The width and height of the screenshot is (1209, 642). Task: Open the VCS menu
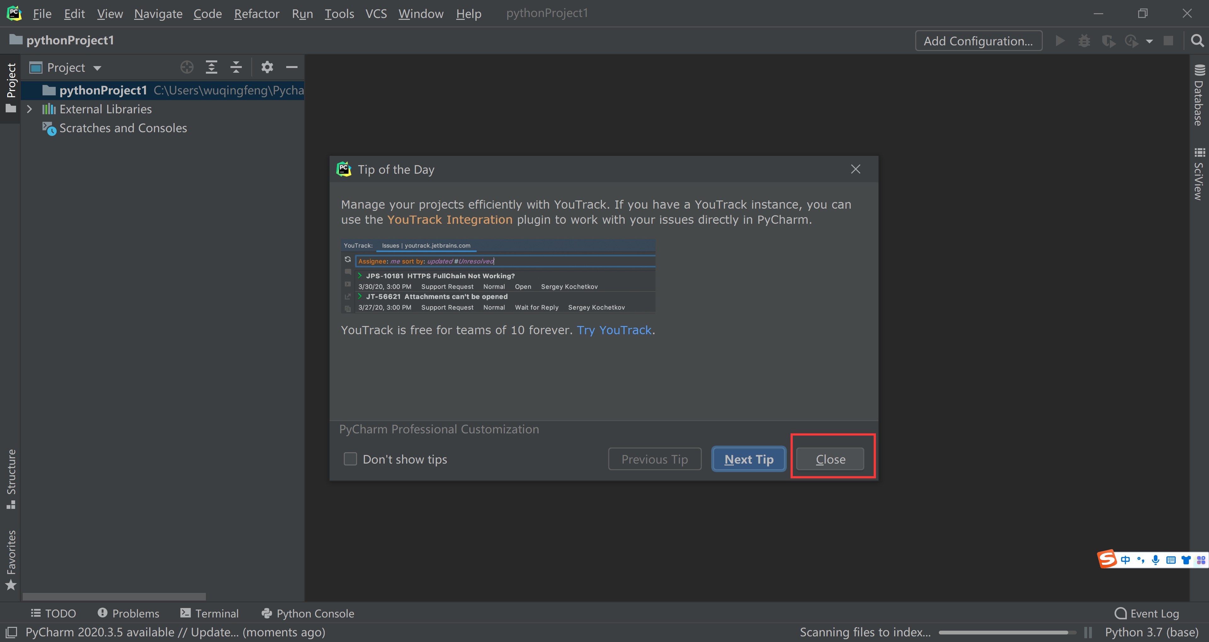coord(376,14)
